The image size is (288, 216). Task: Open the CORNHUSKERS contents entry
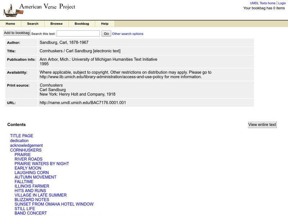25,149
